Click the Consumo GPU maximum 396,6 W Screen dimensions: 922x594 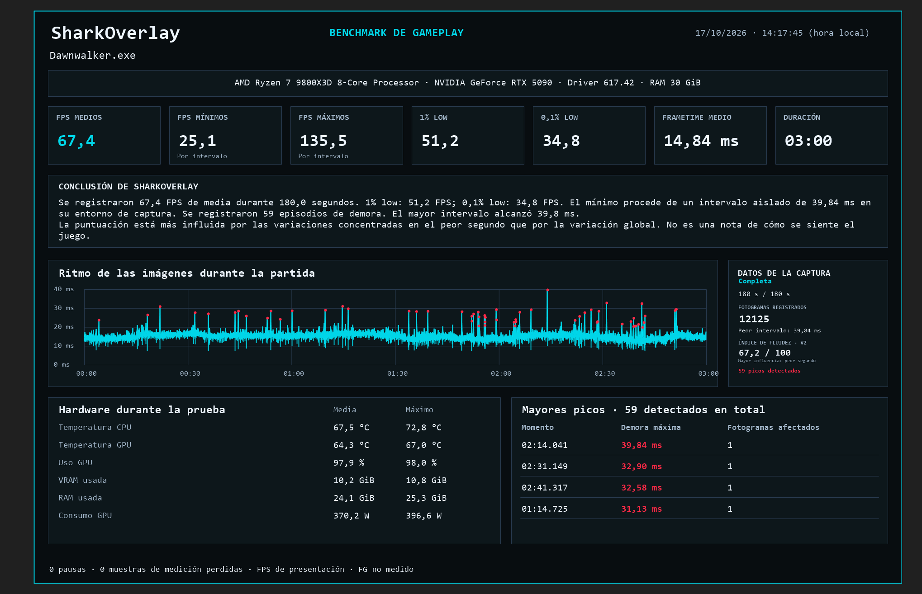[x=423, y=516]
